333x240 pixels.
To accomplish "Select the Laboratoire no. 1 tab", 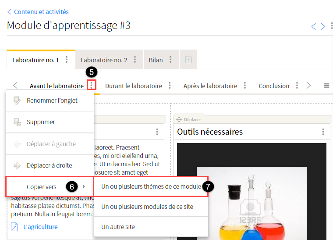I will click(35, 60).
